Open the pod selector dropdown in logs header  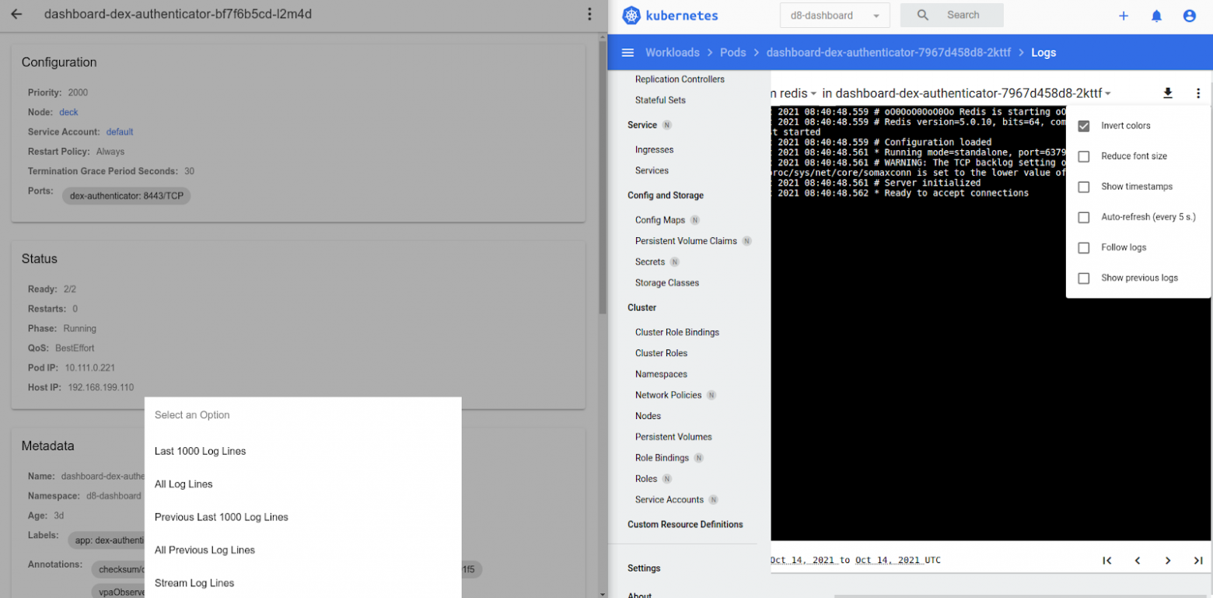(x=974, y=93)
